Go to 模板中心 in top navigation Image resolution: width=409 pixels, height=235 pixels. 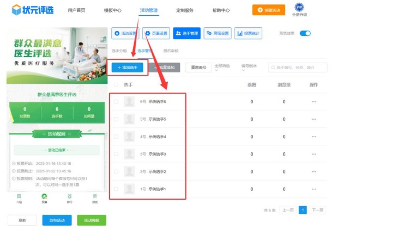(x=112, y=10)
